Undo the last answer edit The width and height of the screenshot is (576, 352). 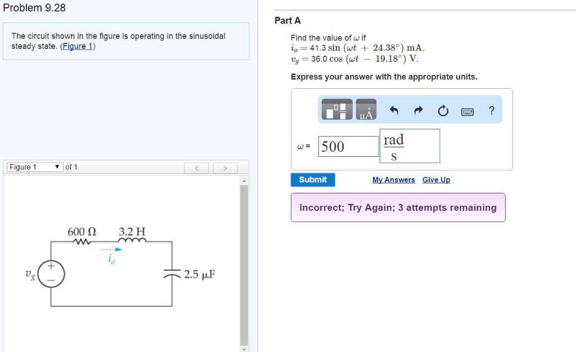394,110
